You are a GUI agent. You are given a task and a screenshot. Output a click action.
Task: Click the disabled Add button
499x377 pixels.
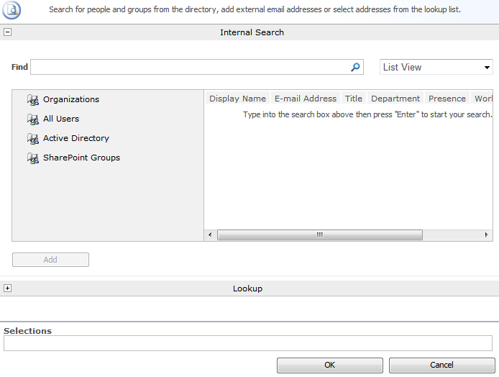coord(50,260)
